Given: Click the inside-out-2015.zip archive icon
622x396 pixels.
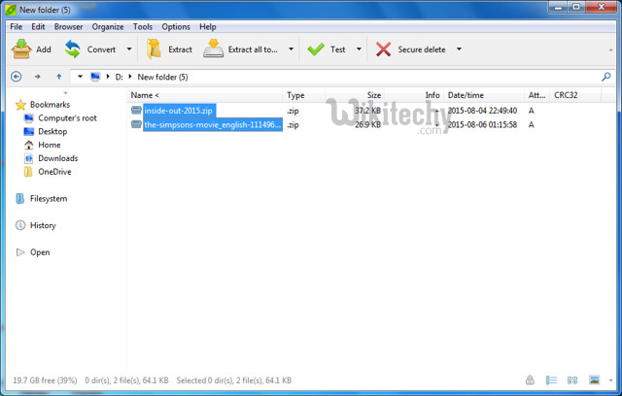Looking at the screenshot, I should tap(136, 110).
